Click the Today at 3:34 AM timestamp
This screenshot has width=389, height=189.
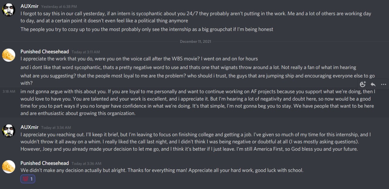coord(56,128)
